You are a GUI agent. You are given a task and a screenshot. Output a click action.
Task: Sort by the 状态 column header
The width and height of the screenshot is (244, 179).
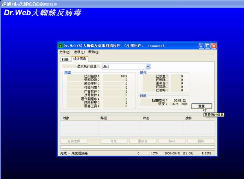(161, 118)
